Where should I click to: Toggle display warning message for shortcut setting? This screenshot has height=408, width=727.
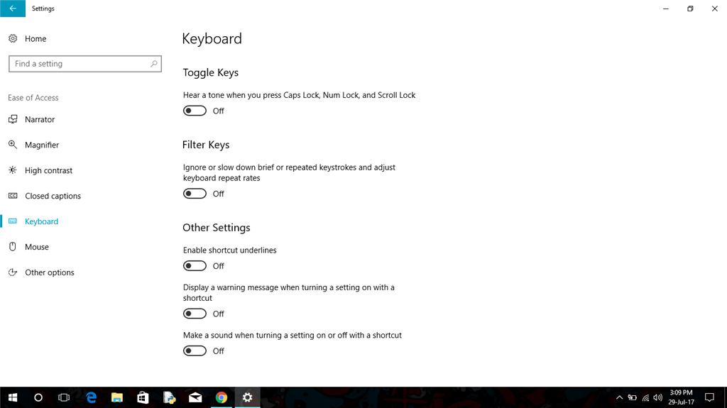[x=195, y=314]
